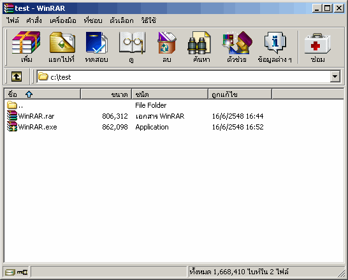348x280 pixels.
Task: Open the Tools (เครื่องมือ) menu
Action: (x=63, y=20)
